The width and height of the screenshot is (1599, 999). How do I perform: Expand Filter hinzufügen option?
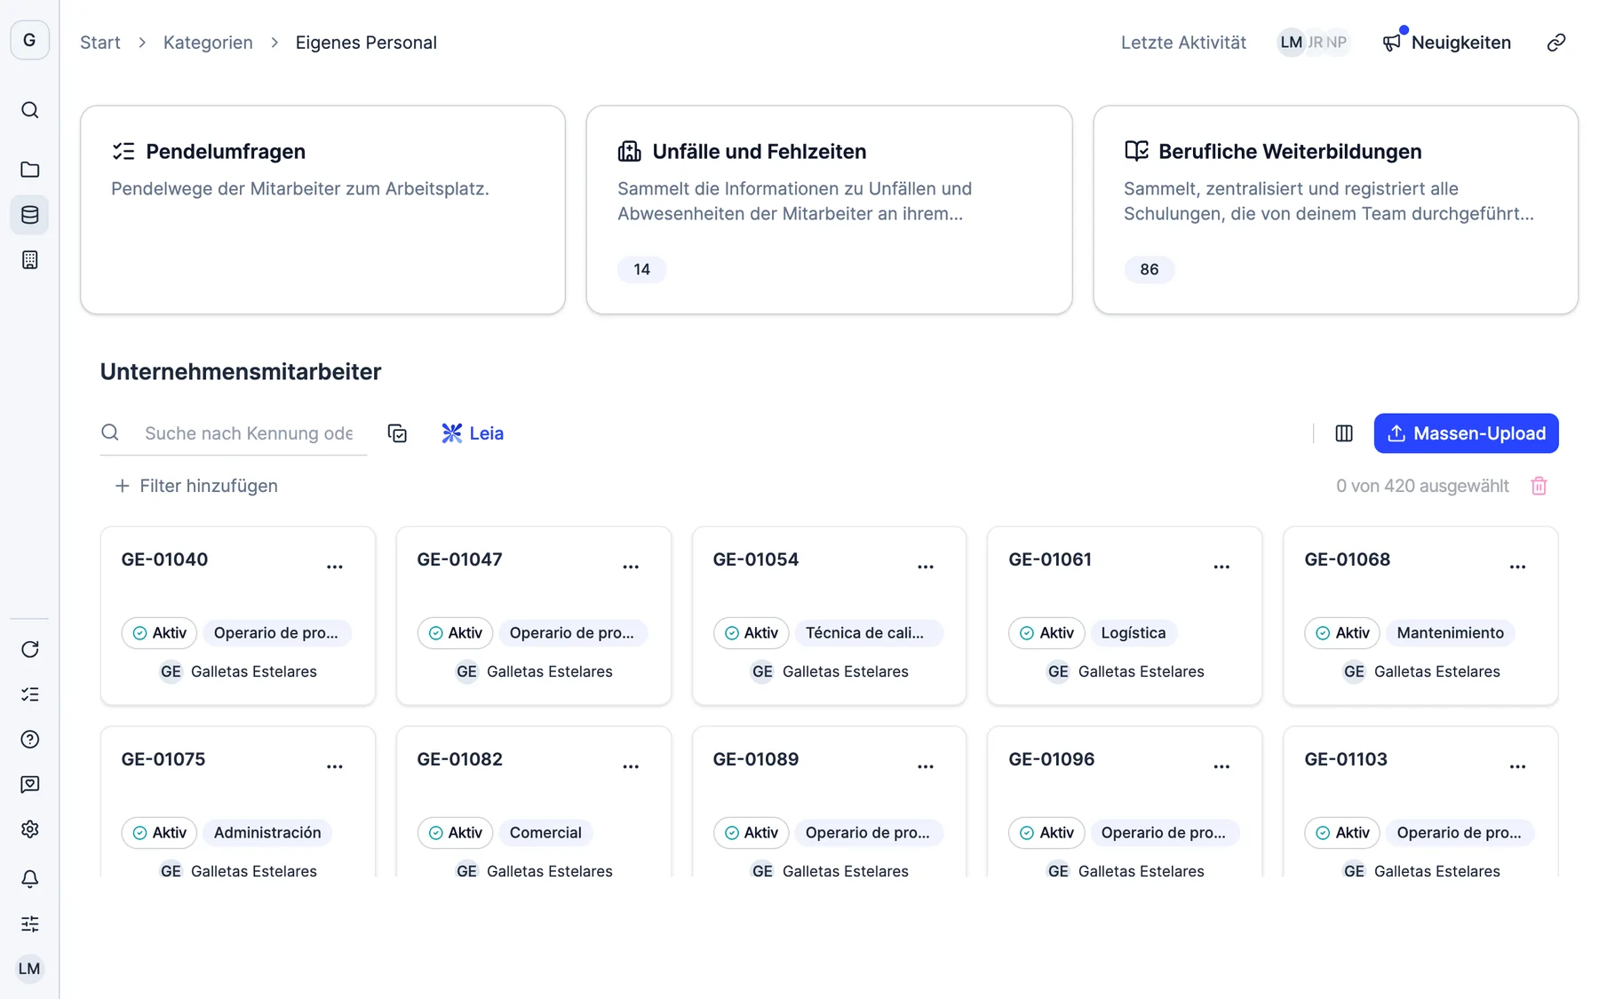[196, 486]
